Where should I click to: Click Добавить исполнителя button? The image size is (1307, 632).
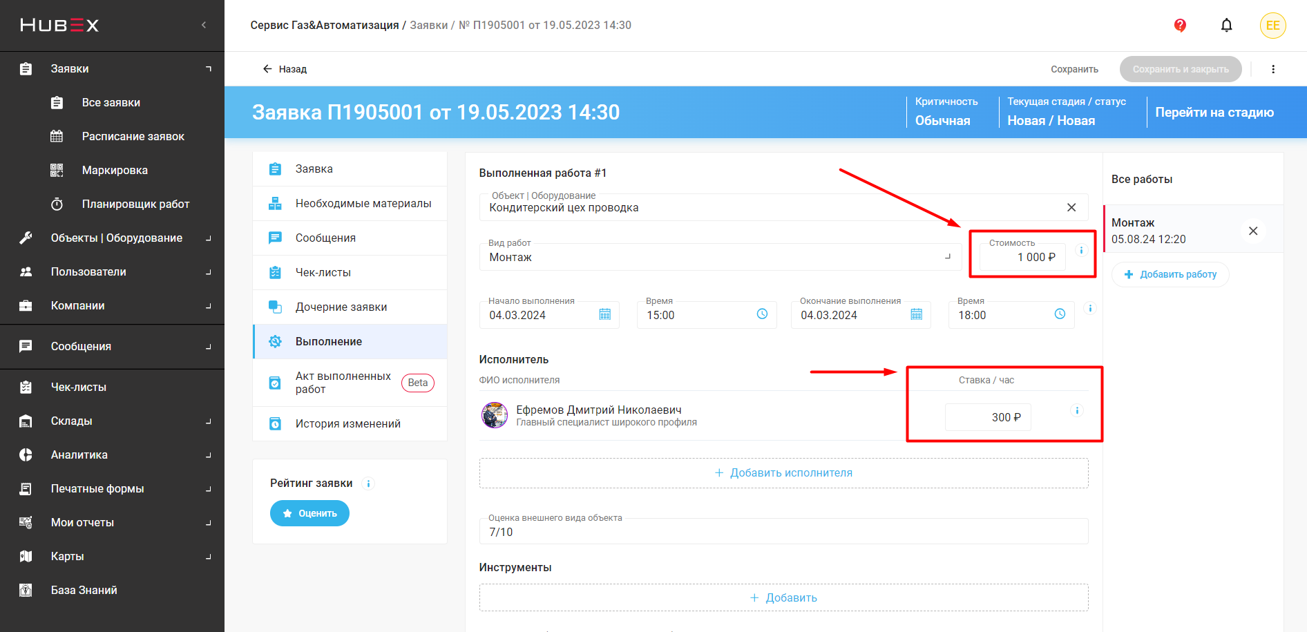[x=783, y=472]
